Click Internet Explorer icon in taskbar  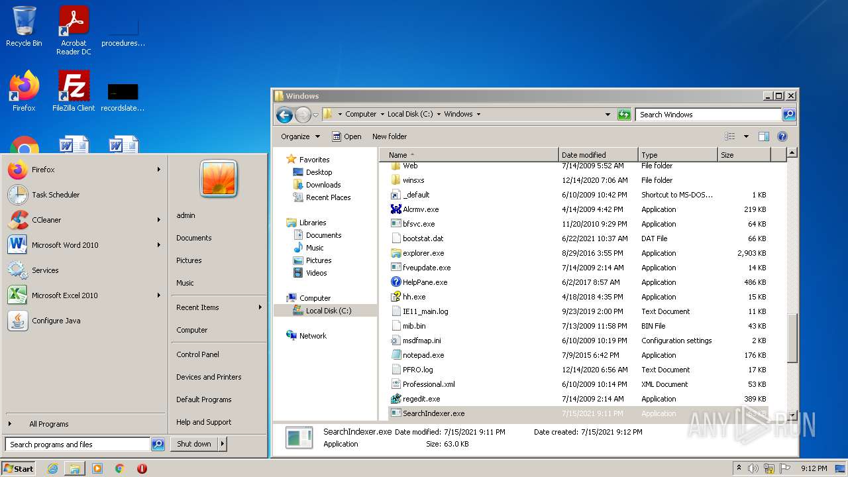click(x=52, y=468)
